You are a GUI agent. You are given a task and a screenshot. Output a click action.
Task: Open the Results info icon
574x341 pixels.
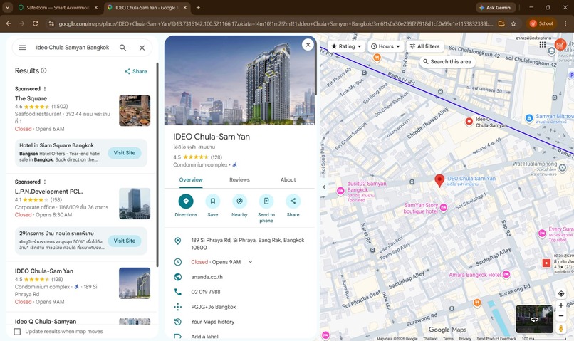43,70
